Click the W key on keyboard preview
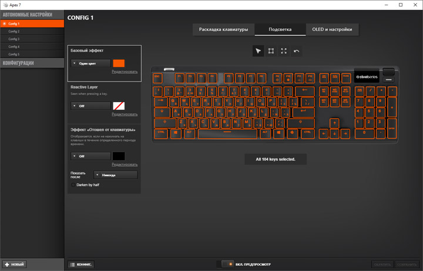 [184, 102]
